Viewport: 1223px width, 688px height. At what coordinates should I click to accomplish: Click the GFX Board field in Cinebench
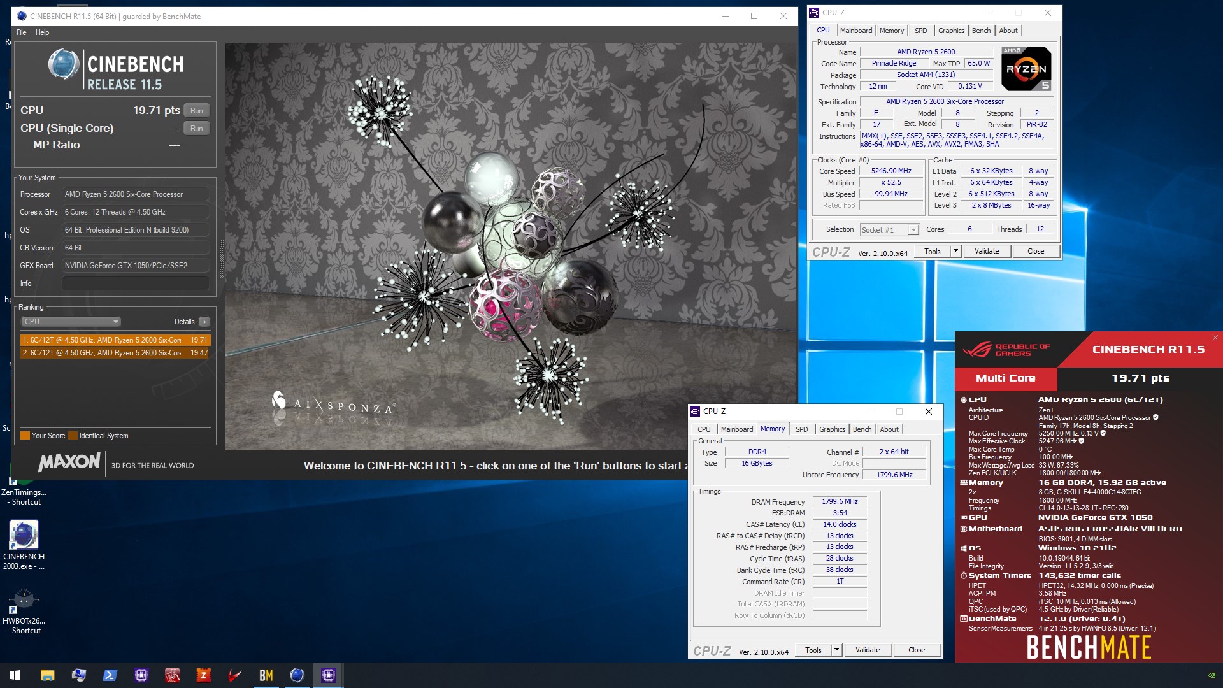click(x=136, y=266)
